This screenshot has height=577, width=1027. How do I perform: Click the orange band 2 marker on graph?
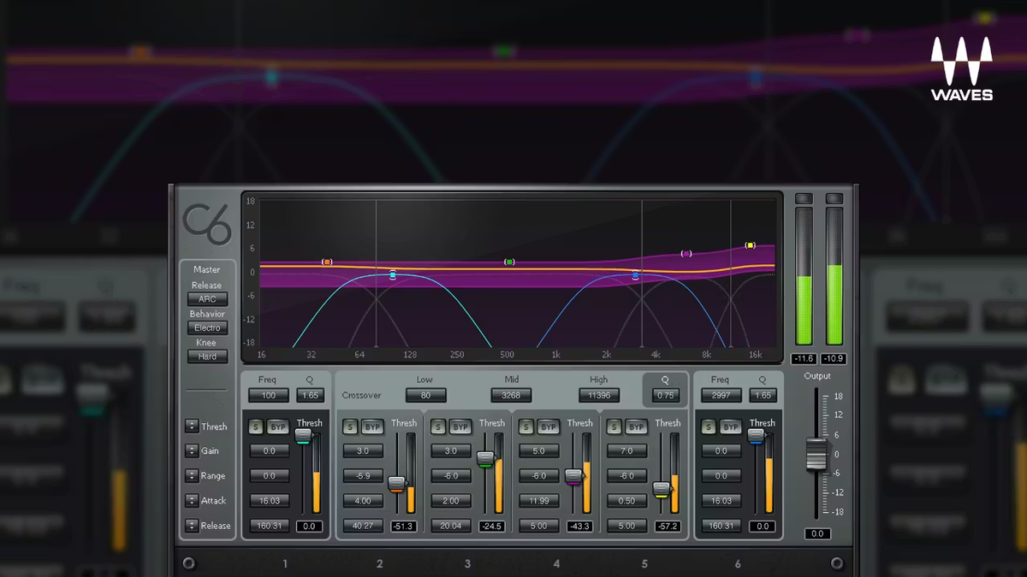pos(326,262)
